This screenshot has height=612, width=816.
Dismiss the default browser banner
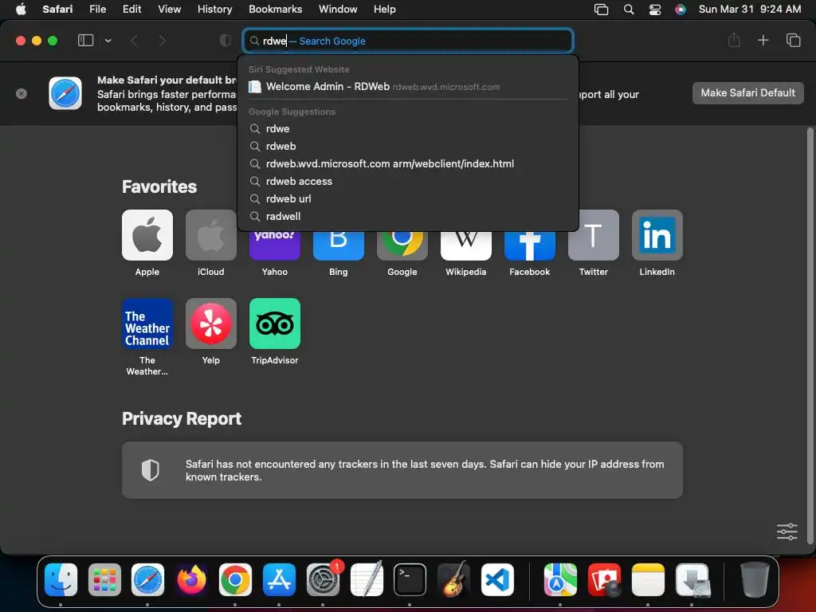(x=22, y=94)
